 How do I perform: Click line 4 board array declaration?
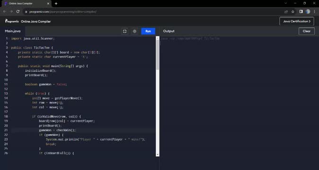point(59,52)
